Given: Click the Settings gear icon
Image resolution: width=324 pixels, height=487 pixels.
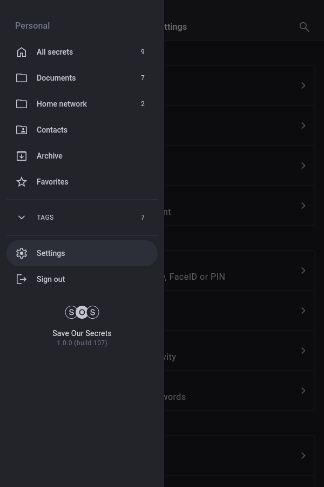Looking at the screenshot, I should [22, 253].
